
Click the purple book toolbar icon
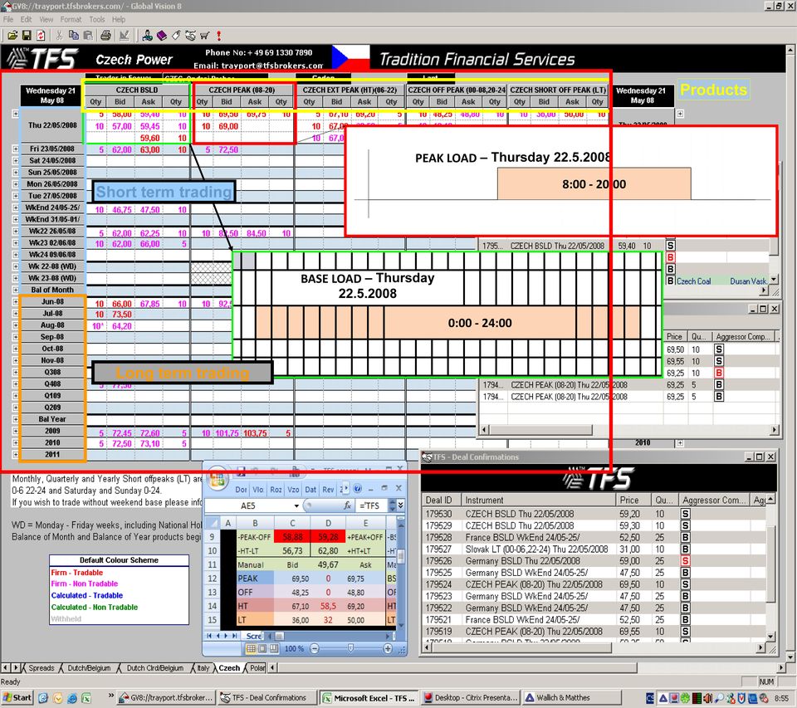click(162, 36)
